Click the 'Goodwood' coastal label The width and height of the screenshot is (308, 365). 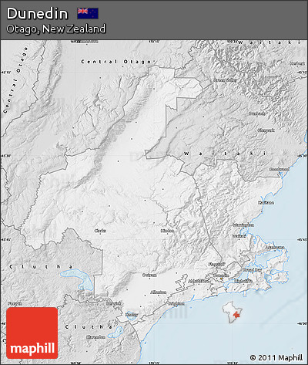point(280,169)
